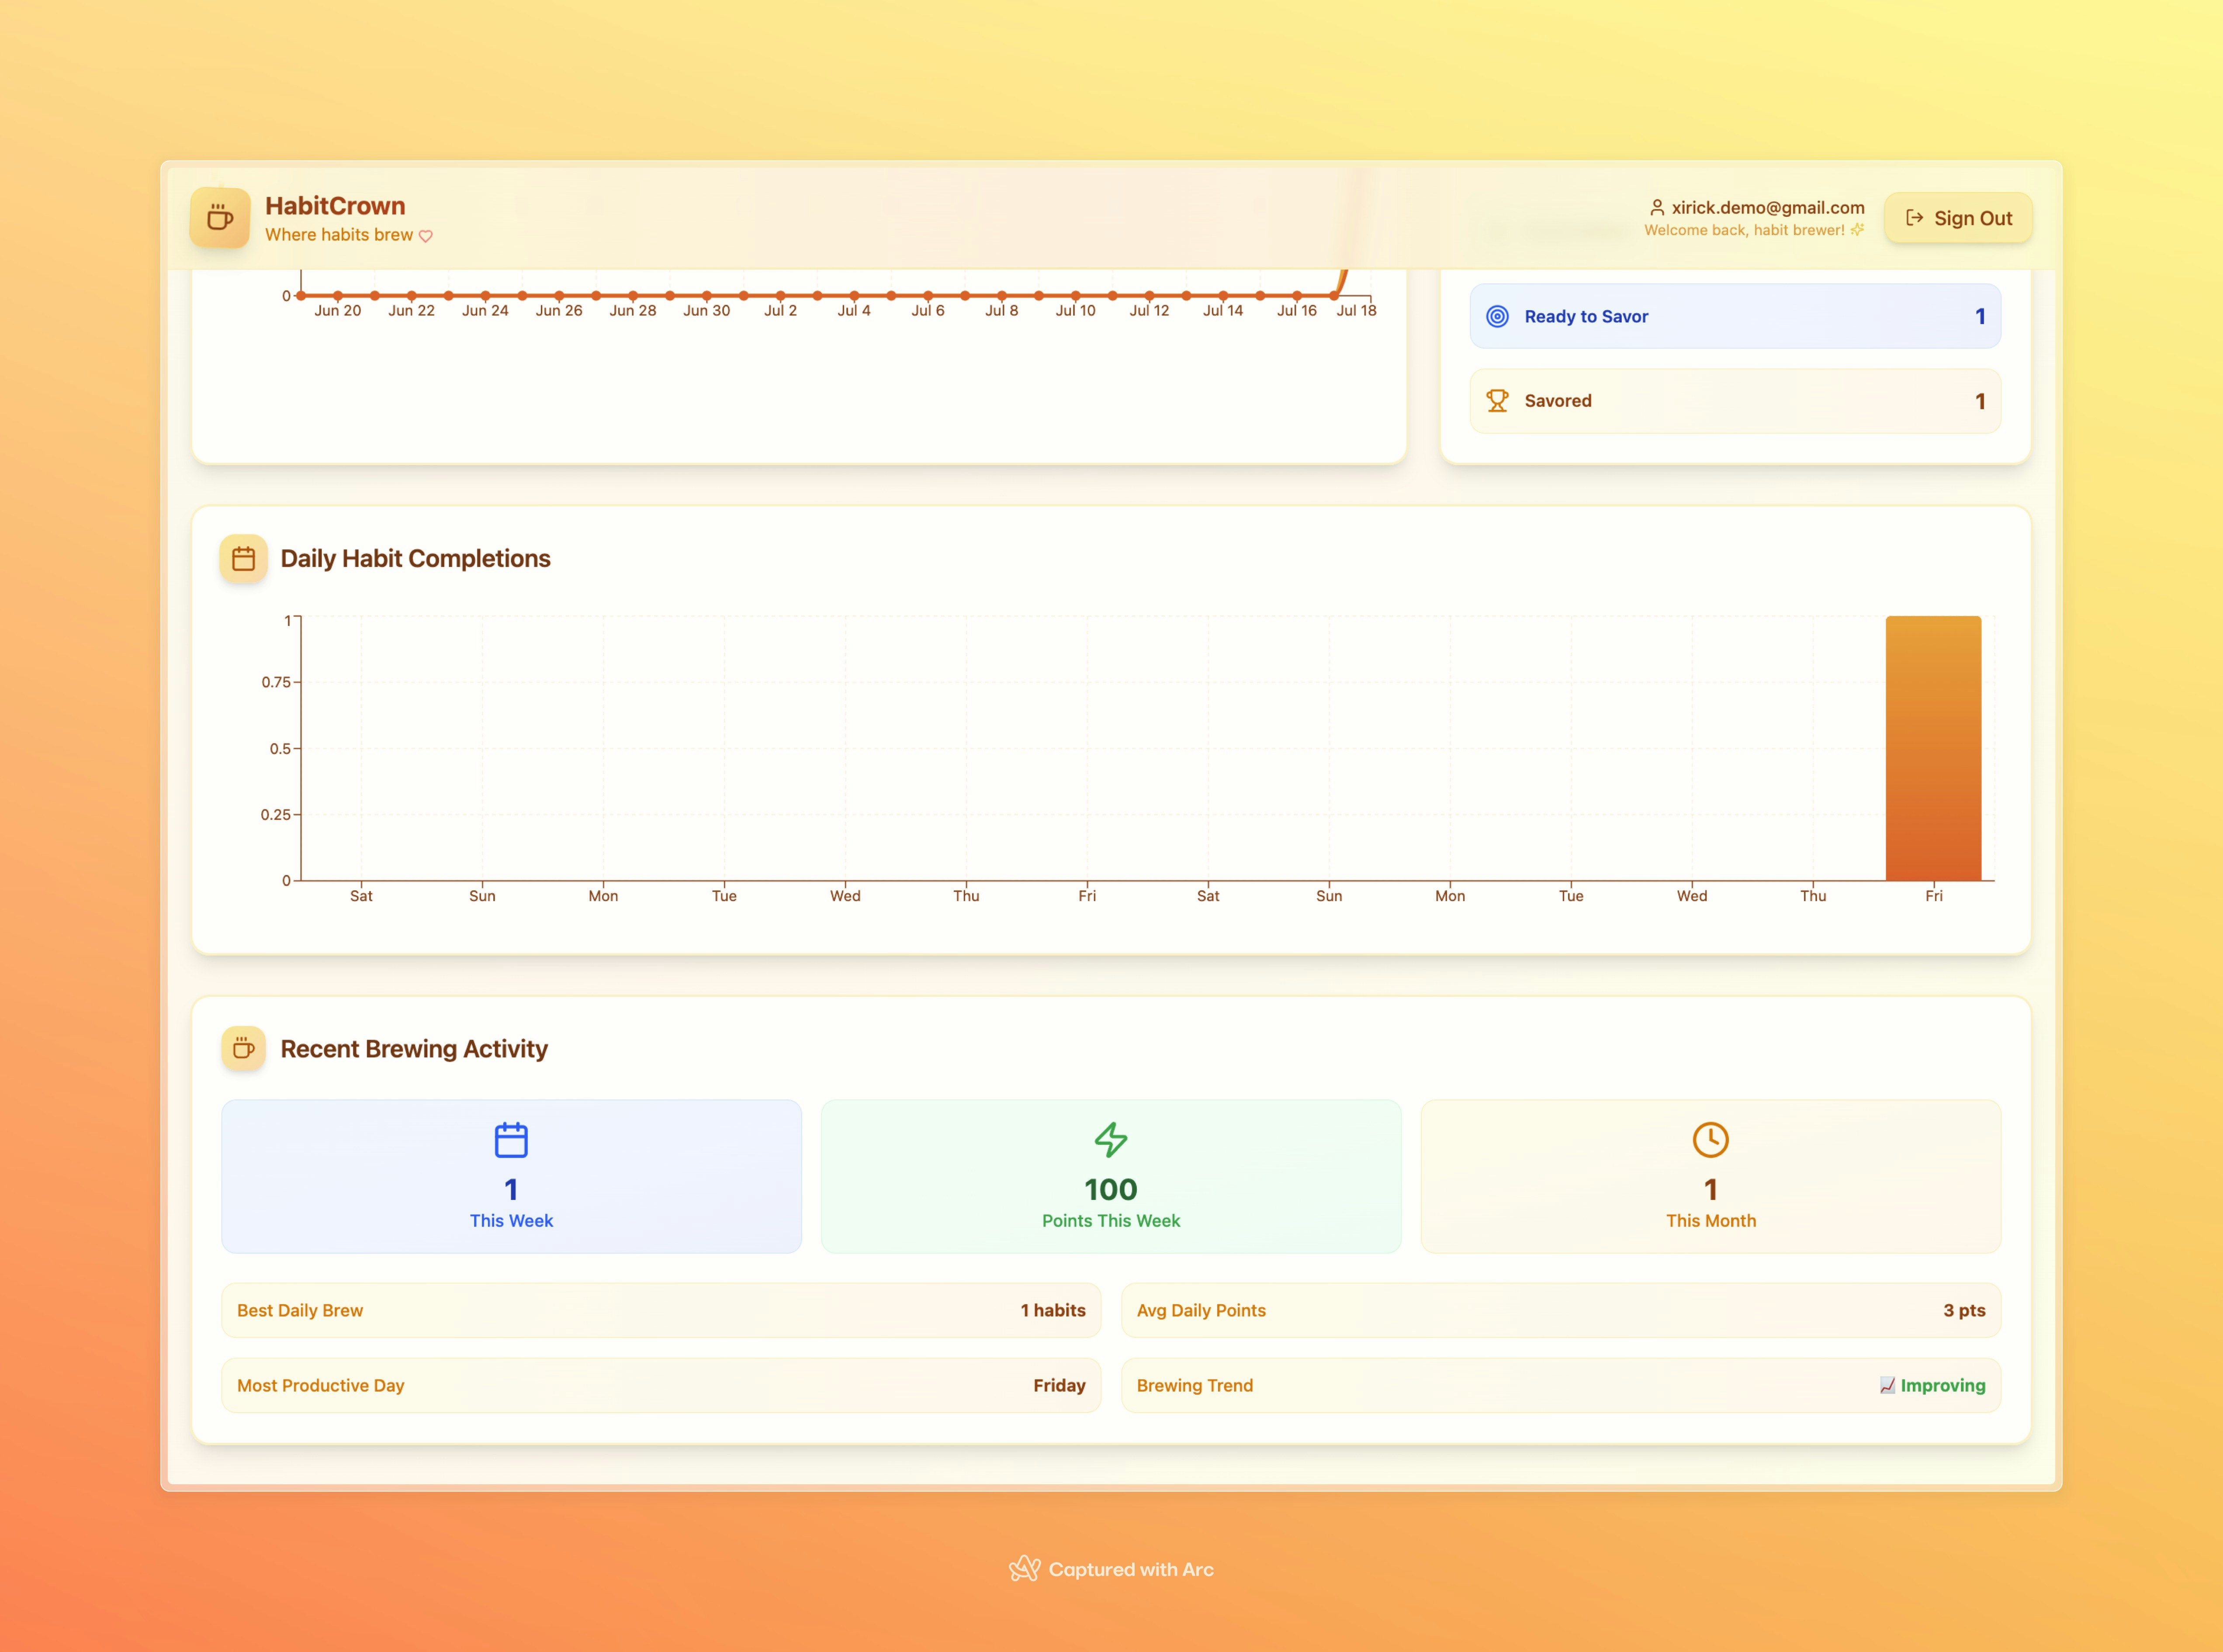
Task: Click the green lightning bolt icon in Points This Week
Action: click(1111, 1139)
